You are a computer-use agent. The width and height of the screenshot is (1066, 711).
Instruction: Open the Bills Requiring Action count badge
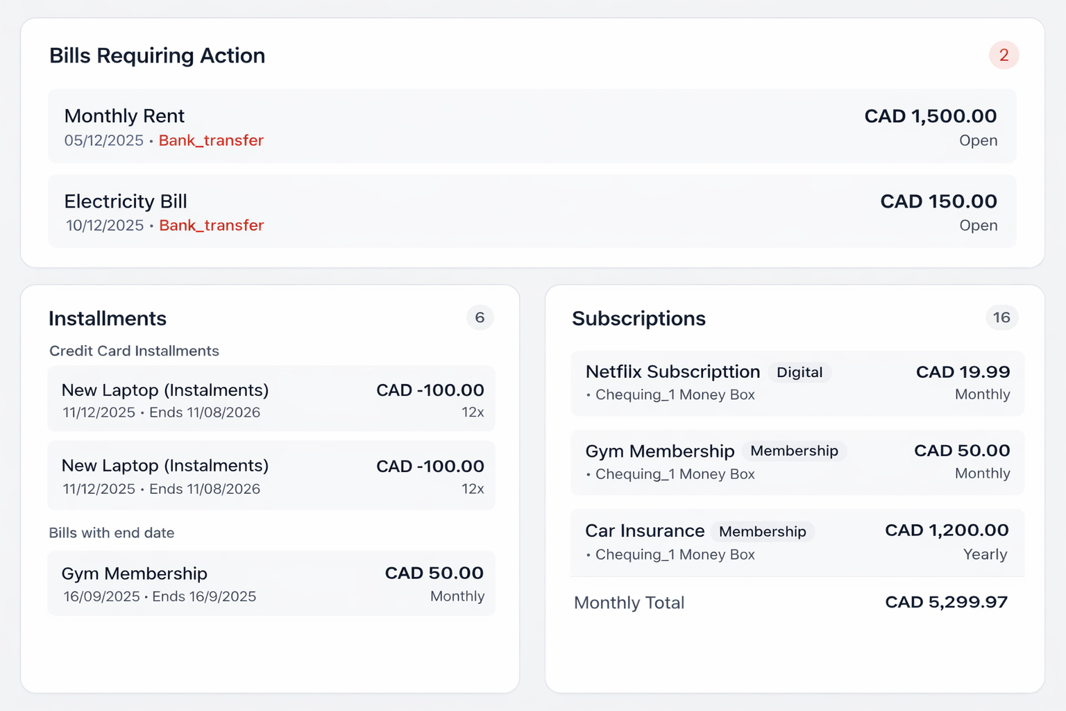[1004, 55]
